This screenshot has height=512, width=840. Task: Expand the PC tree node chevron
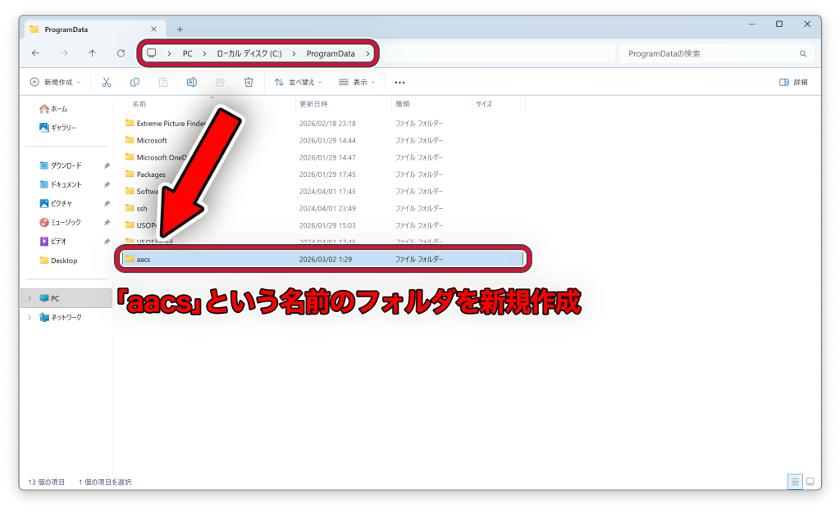[30, 298]
